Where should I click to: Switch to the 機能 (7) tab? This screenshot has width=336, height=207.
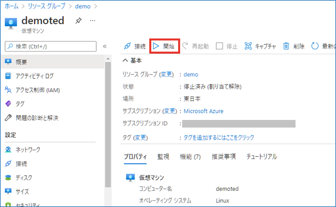pos(190,157)
